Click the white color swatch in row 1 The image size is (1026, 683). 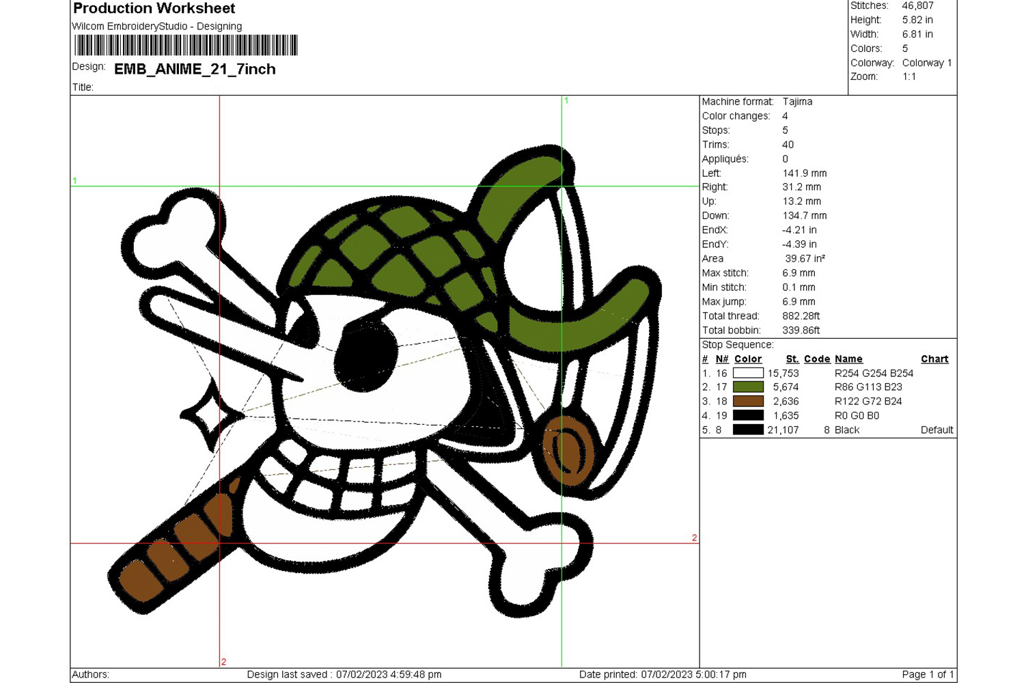[748, 373]
